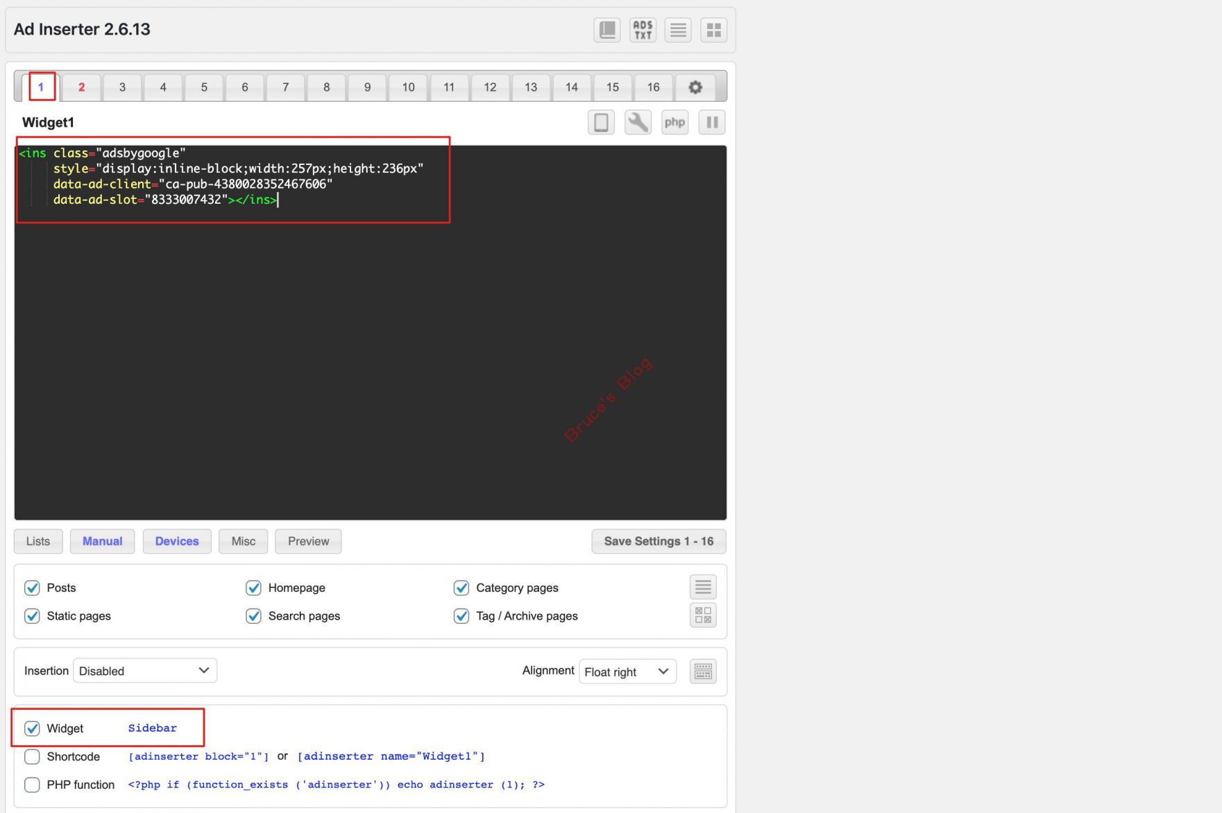Open block tab 7
Image resolution: width=1222 pixels, height=813 pixels.
(285, 87)
